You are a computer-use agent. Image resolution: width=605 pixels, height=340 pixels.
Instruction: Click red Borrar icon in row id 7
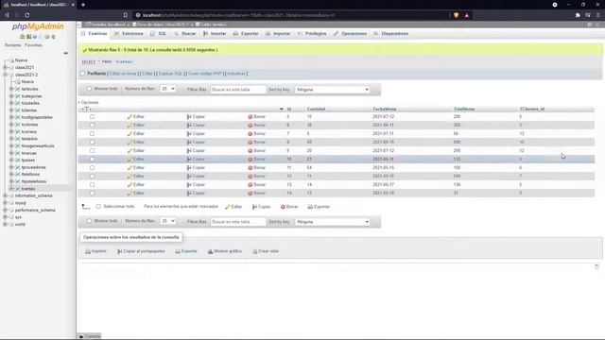[250, 134]
